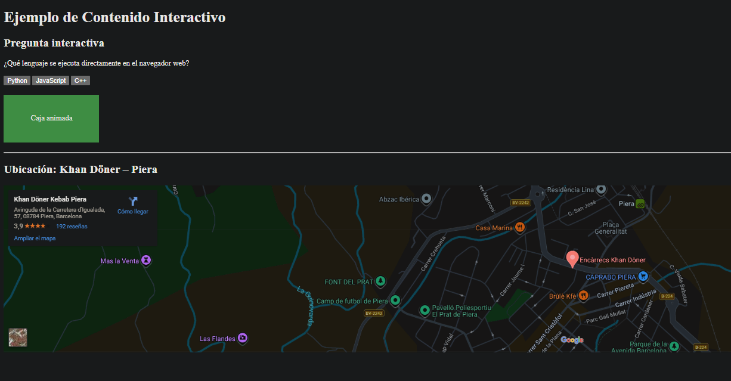Click the Google logo on the map
Screen dimensions: 731x381
(572, 340)
